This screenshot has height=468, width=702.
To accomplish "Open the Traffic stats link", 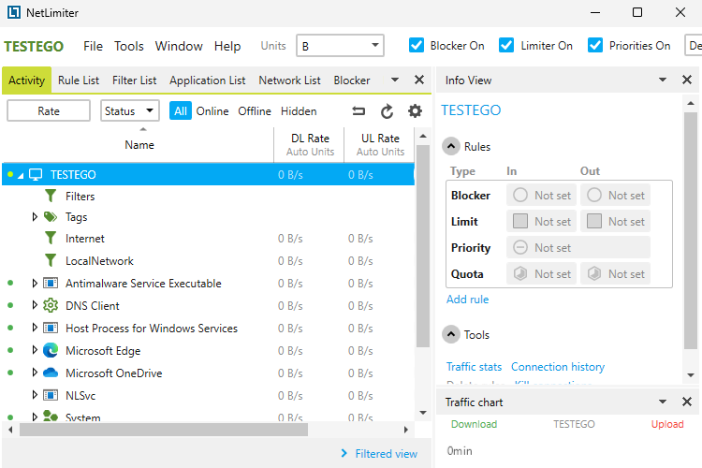I will pyautogui.click(x=474, y=367).
